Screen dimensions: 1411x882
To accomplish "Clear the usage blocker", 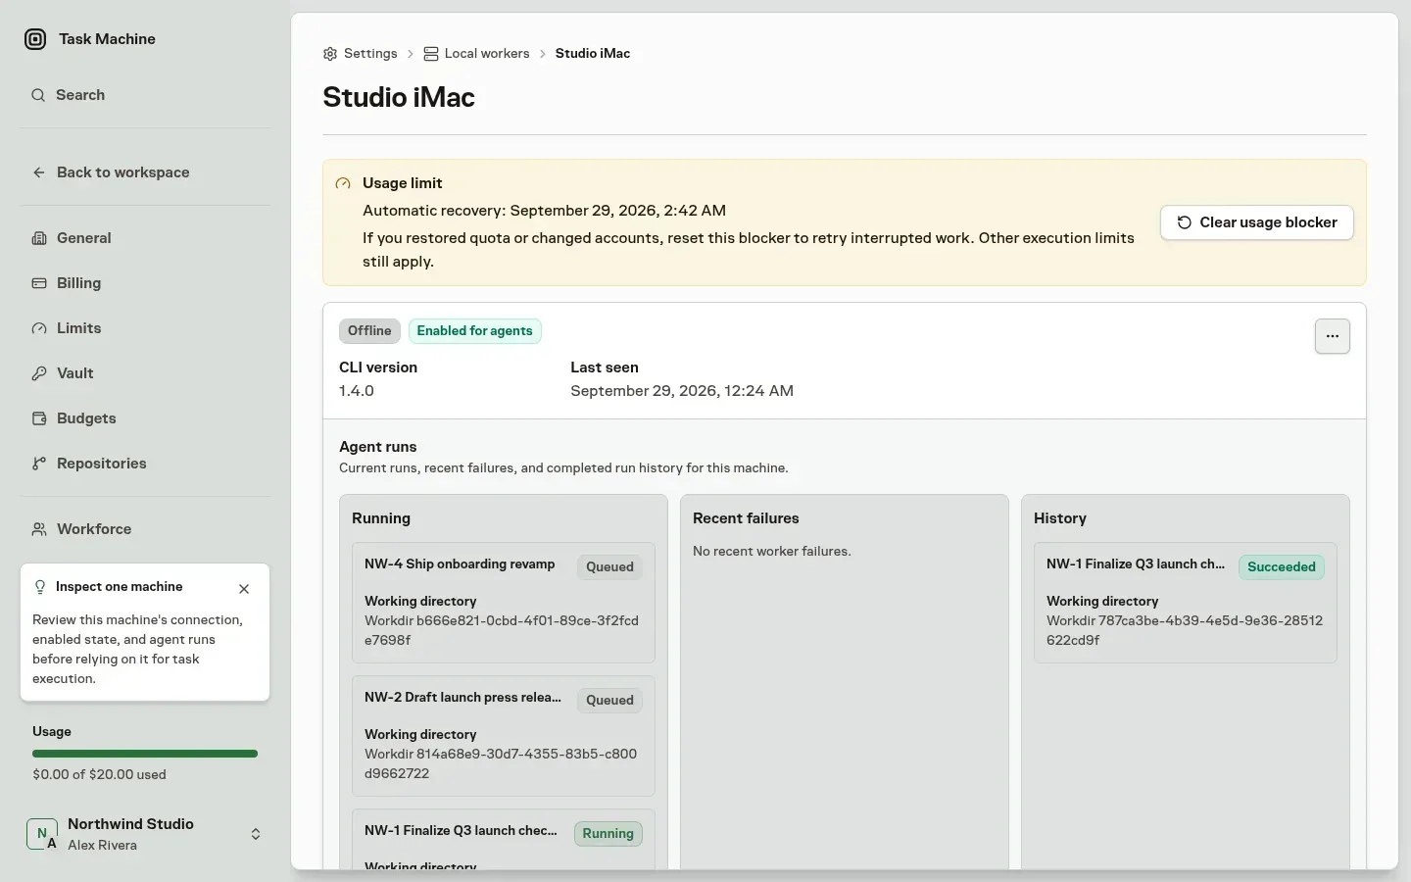I will (1257, 222).
